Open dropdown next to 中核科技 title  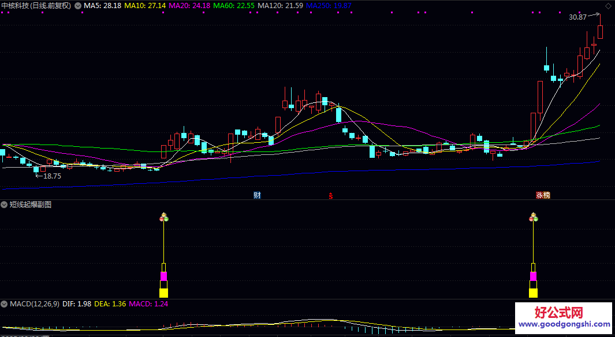click(x=78, y=6)
